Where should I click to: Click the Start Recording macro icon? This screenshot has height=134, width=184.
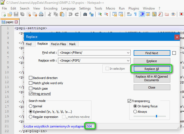pos(181,14)
